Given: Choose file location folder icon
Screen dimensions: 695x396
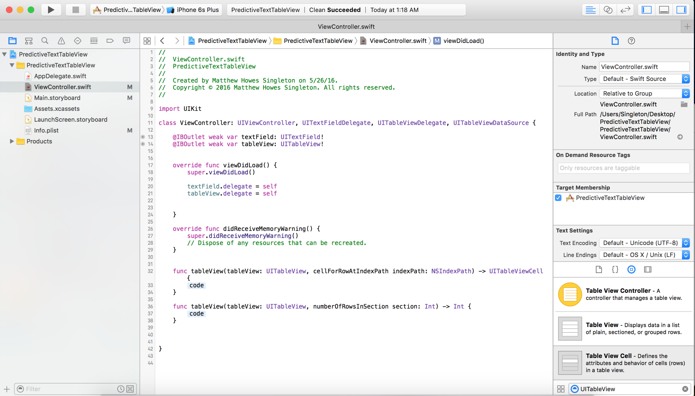Looking at the screenshot, I should (684, 105).
